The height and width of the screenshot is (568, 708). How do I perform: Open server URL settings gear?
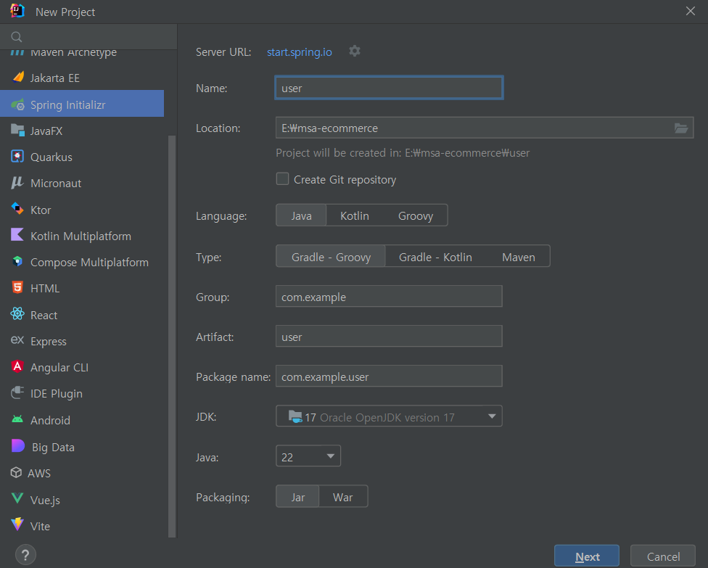(355, 52)
